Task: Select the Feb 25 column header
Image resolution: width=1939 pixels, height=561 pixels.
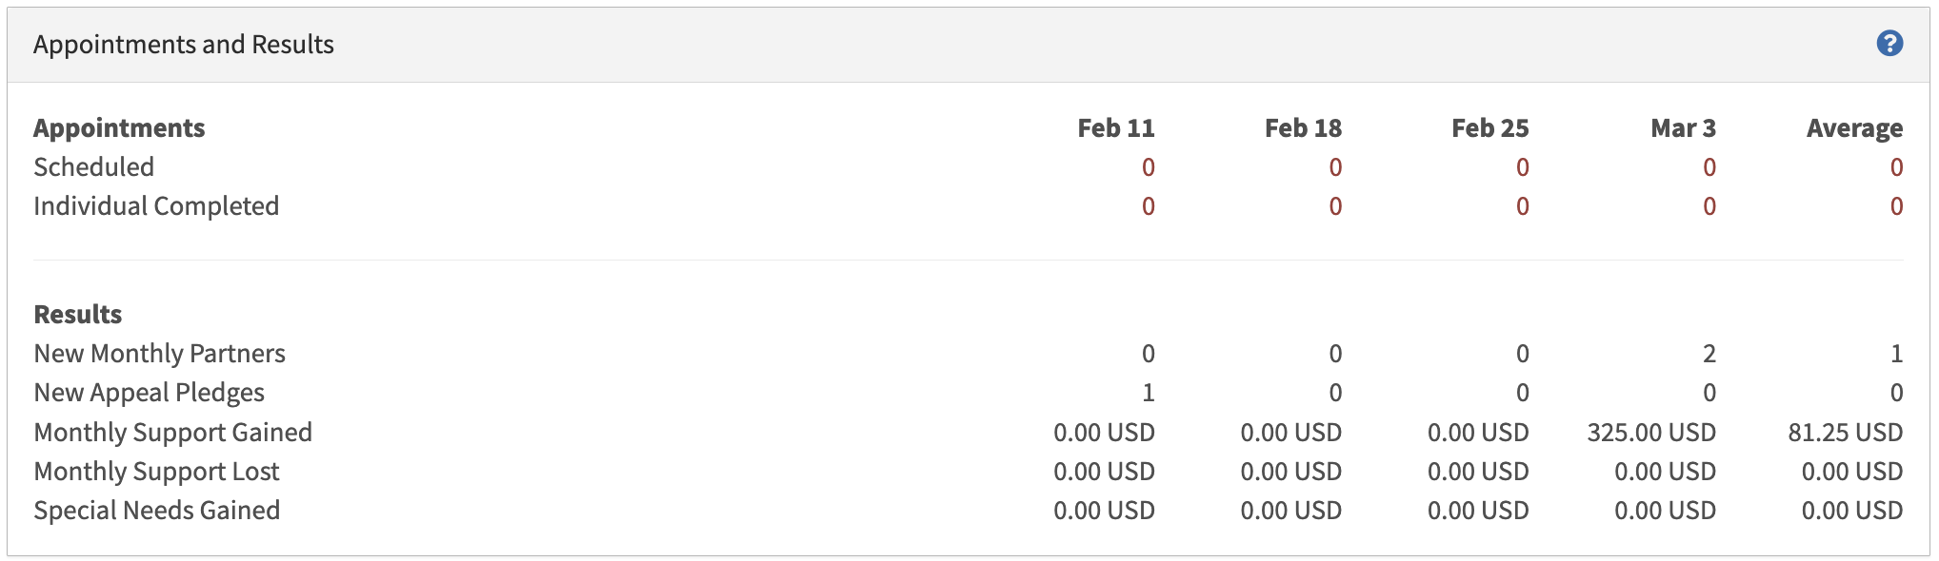Action: pos(1489,128)
